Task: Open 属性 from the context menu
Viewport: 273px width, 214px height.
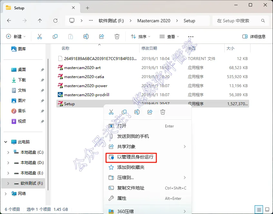Action: [x=148, y=198]
